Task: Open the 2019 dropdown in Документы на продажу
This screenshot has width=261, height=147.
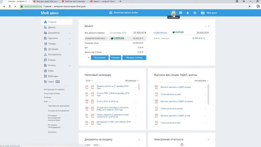Action: pos(97,145)
